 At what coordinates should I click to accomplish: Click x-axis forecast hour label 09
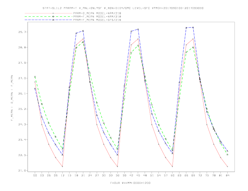(55, 175)
